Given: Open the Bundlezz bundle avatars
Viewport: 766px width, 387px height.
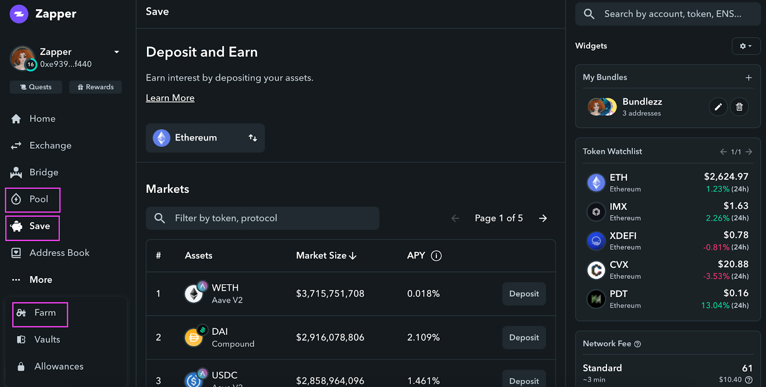Looking at the screenshot, I should (x=602, y=107).
